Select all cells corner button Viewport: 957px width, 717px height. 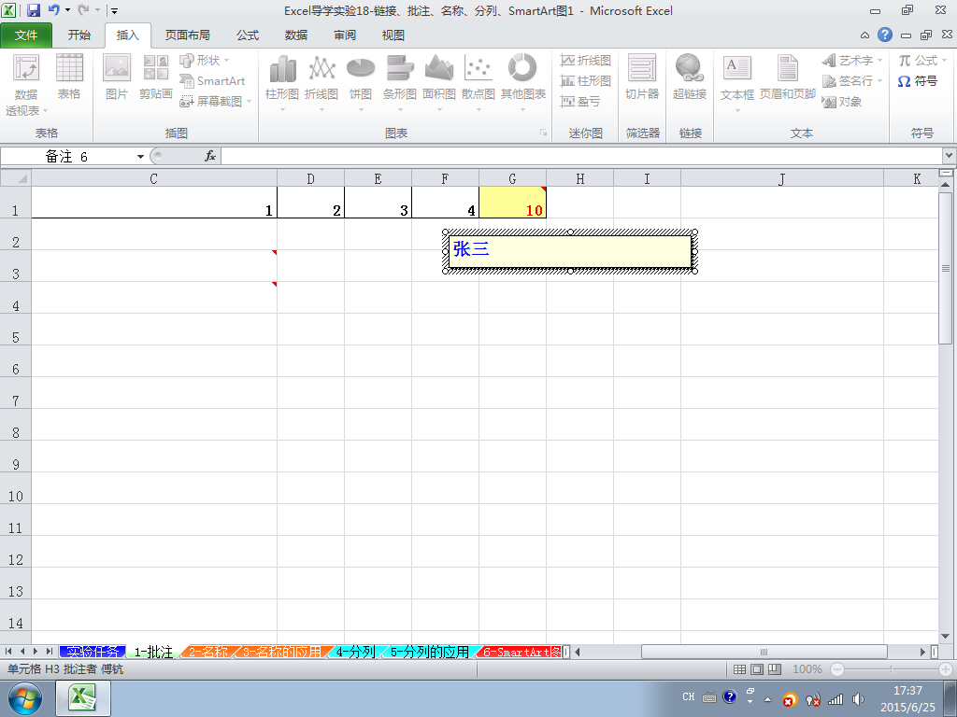[16, 178]
